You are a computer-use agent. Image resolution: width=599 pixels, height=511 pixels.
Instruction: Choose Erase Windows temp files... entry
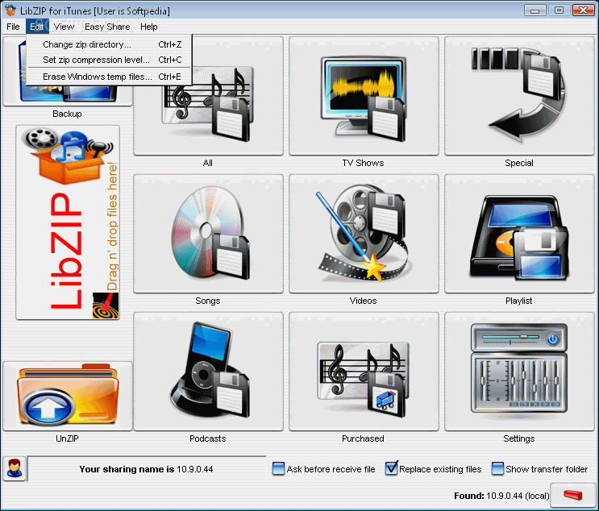[x=110, y=77]
